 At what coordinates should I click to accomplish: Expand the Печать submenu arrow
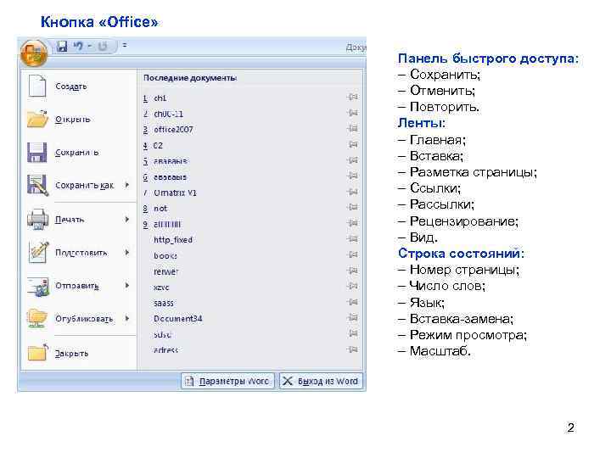127,220
